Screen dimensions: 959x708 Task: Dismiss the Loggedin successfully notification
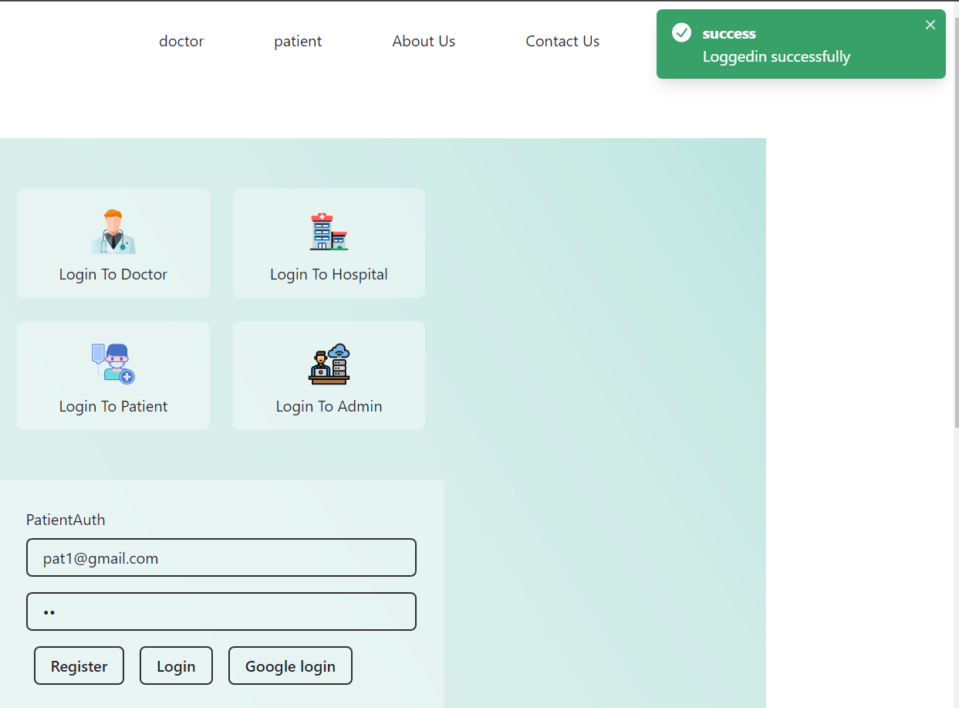(x=930, y=25)
